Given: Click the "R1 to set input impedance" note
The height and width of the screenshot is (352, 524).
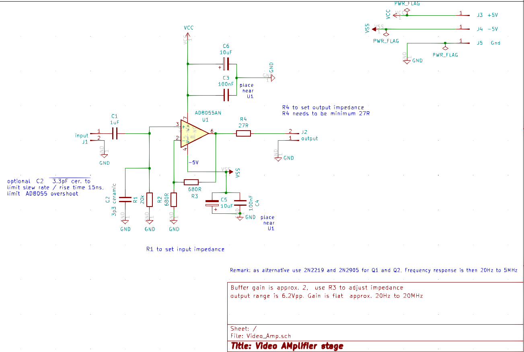Looking at the screenshot, I should pos(185,249).
